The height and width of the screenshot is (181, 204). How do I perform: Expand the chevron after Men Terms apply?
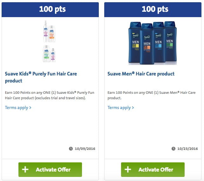point(133,108)
